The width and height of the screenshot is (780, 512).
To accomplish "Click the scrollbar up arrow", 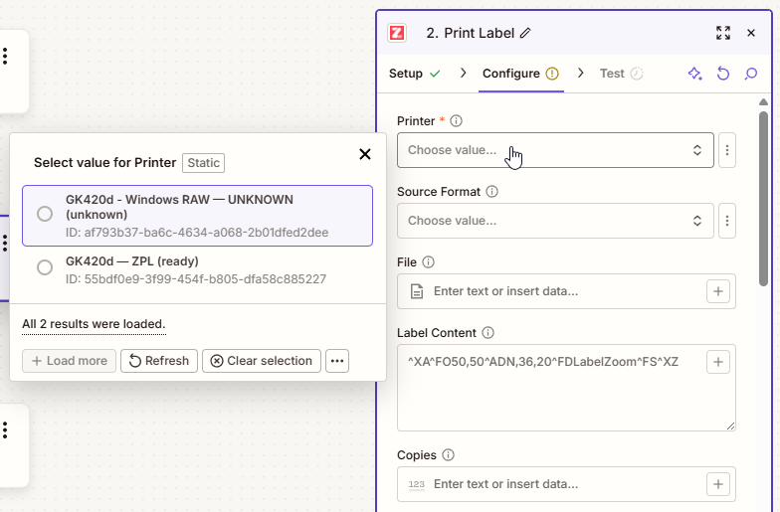I will (764, 101).
